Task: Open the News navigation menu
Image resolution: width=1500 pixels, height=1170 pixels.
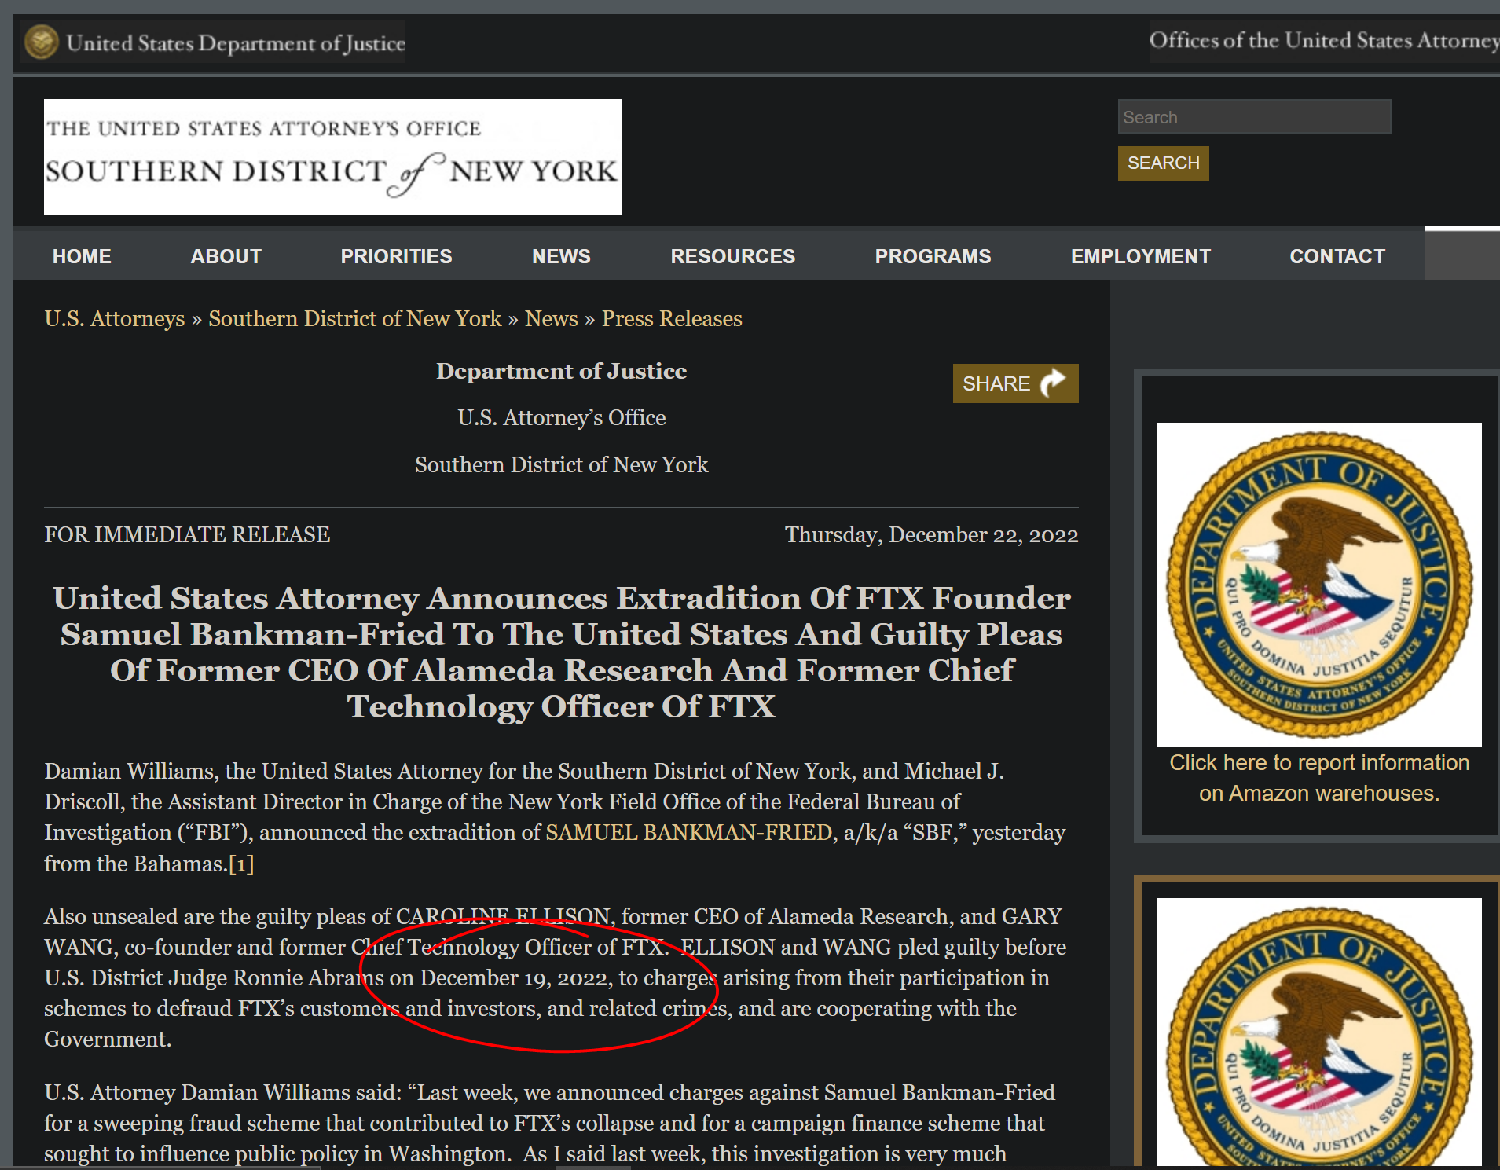Action: (x=561, y=256)
